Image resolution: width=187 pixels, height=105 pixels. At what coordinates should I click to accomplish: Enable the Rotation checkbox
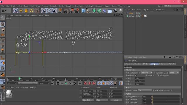(168, 75)
